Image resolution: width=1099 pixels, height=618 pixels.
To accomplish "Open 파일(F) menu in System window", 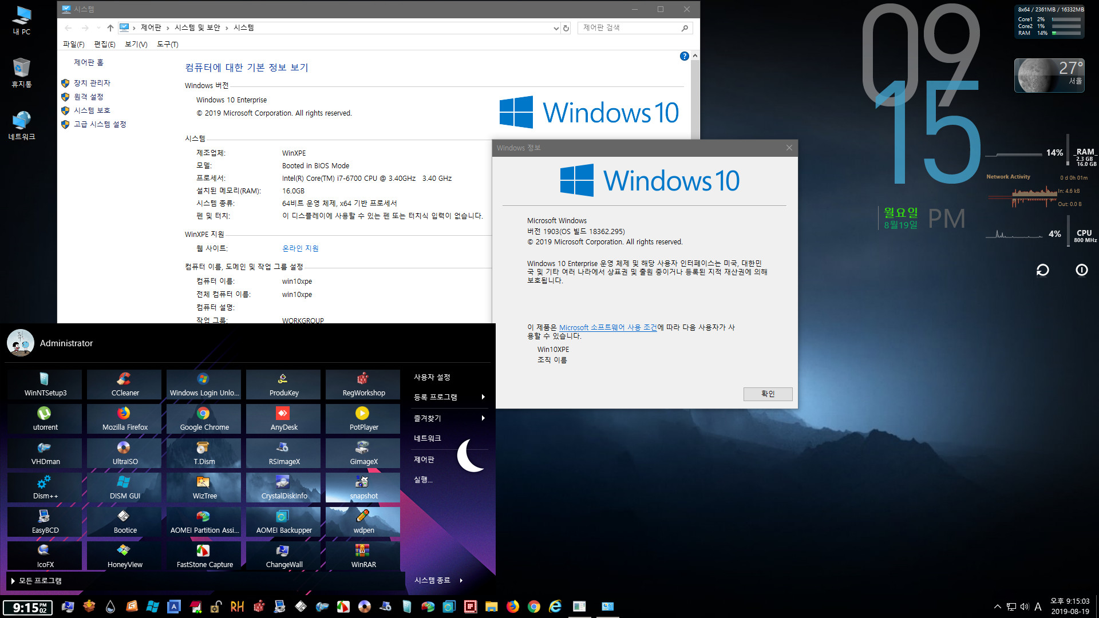I will pyautogui.click(x=73, y=44).
